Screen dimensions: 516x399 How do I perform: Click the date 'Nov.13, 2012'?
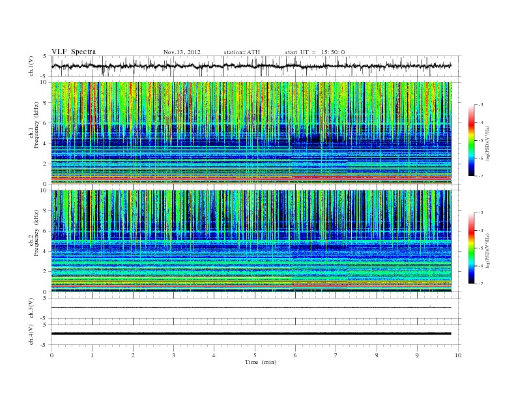pyautogui.click(x=182, y=52)
